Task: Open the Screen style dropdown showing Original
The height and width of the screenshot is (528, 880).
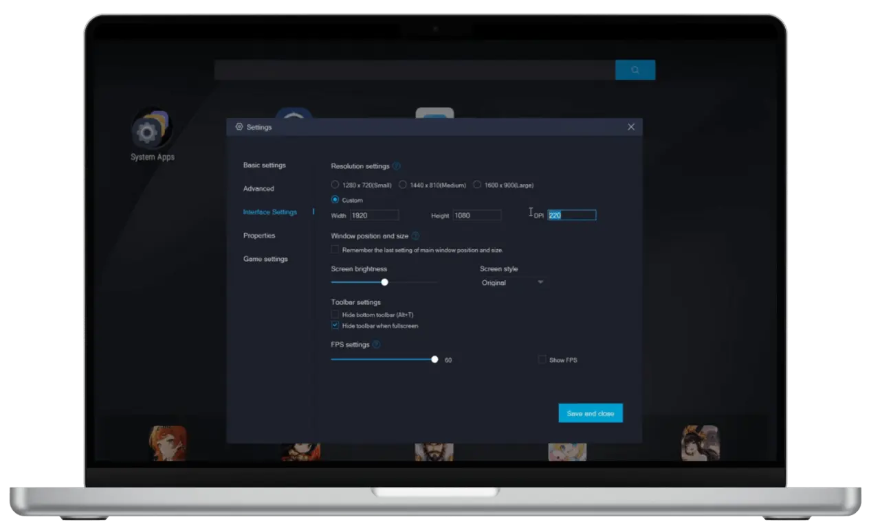Action: click(x=512, y=282)
